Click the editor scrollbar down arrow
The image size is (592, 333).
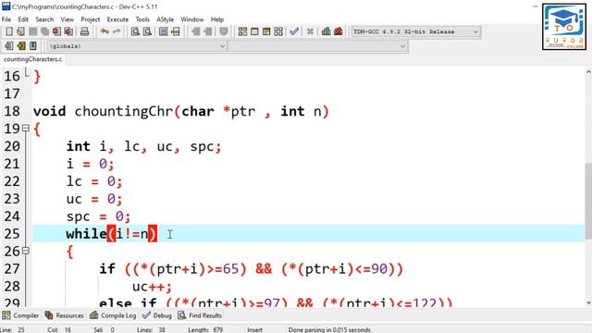click(588, 302)
